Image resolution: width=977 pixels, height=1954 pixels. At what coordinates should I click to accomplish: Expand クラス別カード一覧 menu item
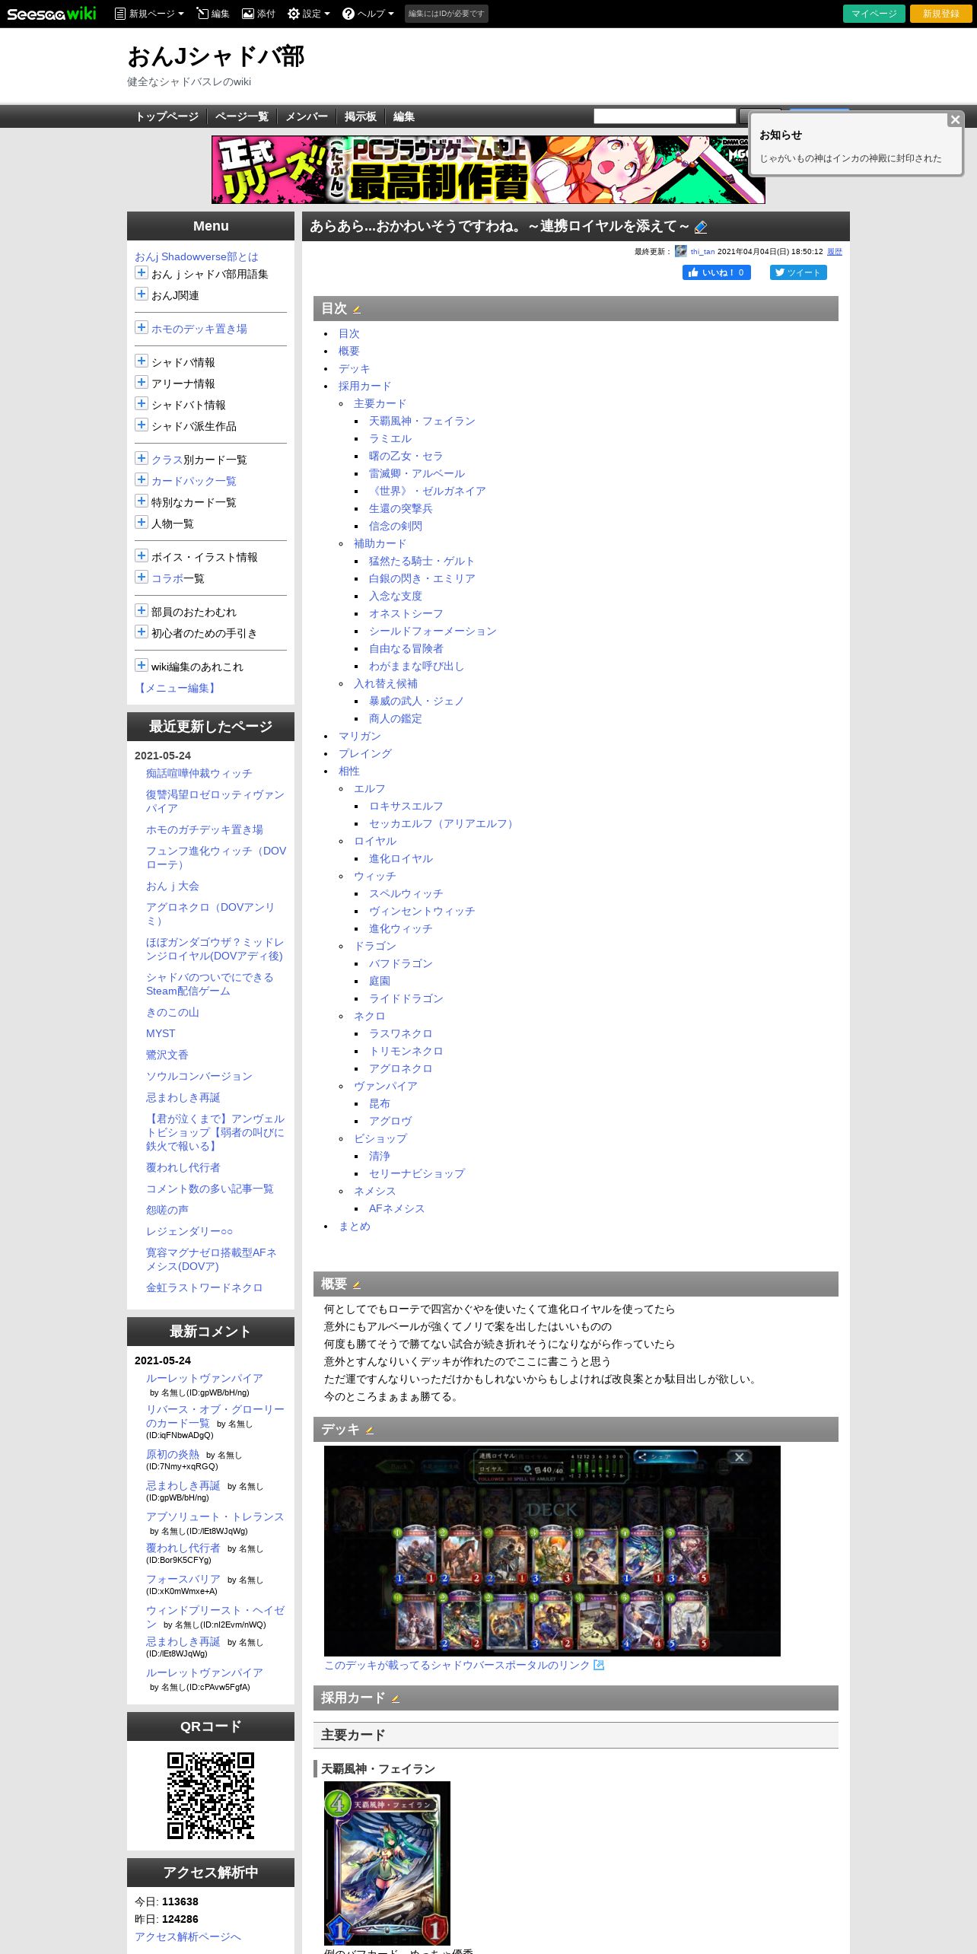tap(142, 458)
